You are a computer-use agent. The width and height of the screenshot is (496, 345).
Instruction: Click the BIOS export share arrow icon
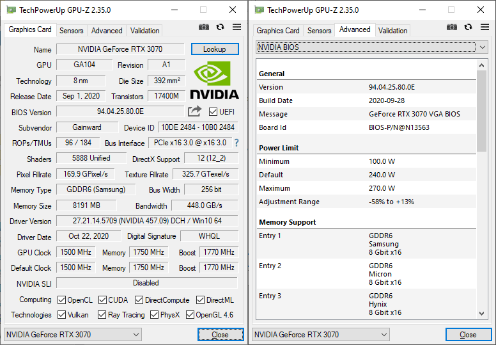point(194,111)
